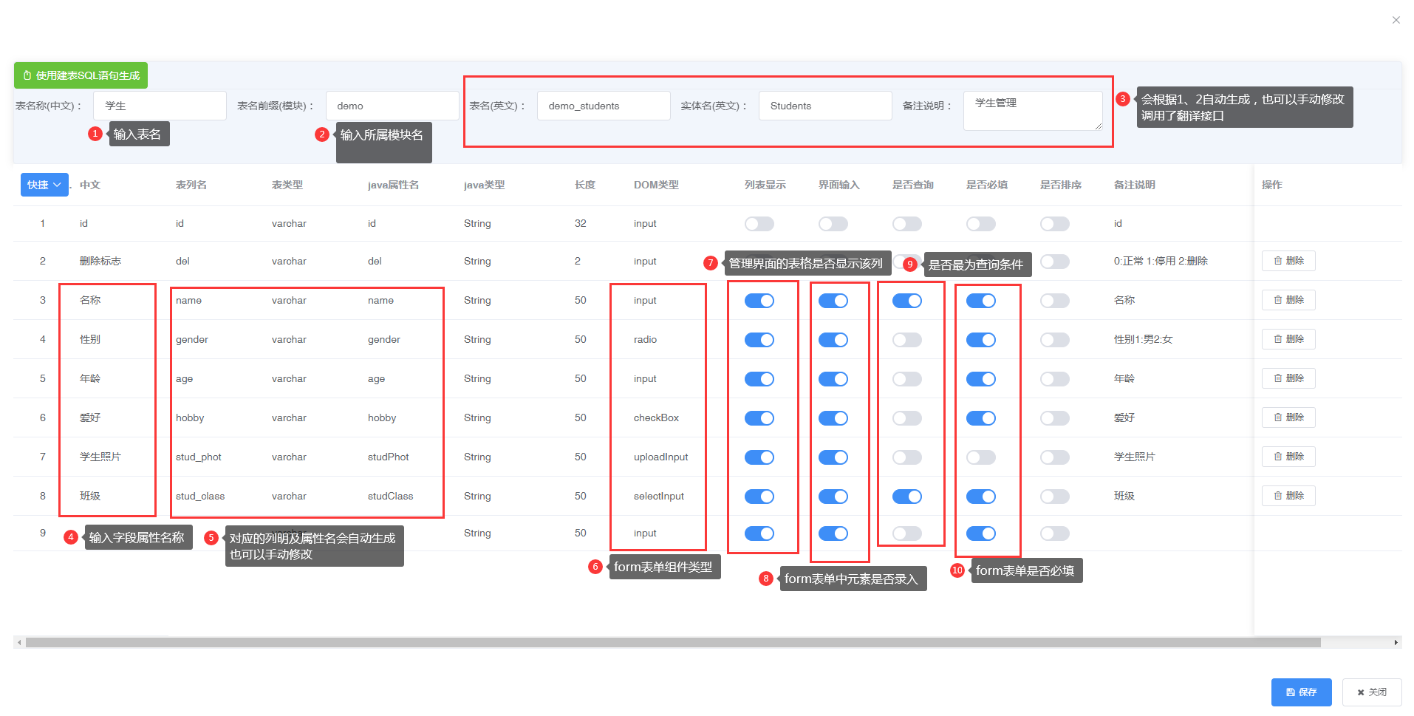The height and width of the screenshot is (716, 1414).
Task: Delete the 班级 row
Action: coord(1288,496)
